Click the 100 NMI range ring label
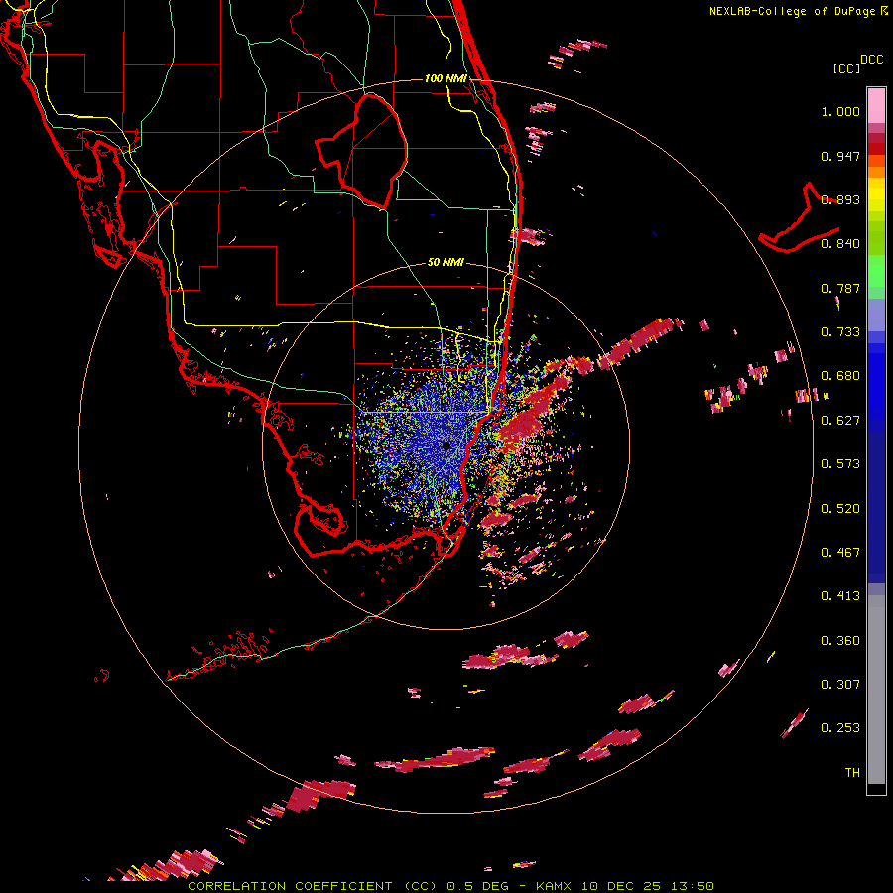Viewport: 893px width, 893px height. tap(446, 78)
